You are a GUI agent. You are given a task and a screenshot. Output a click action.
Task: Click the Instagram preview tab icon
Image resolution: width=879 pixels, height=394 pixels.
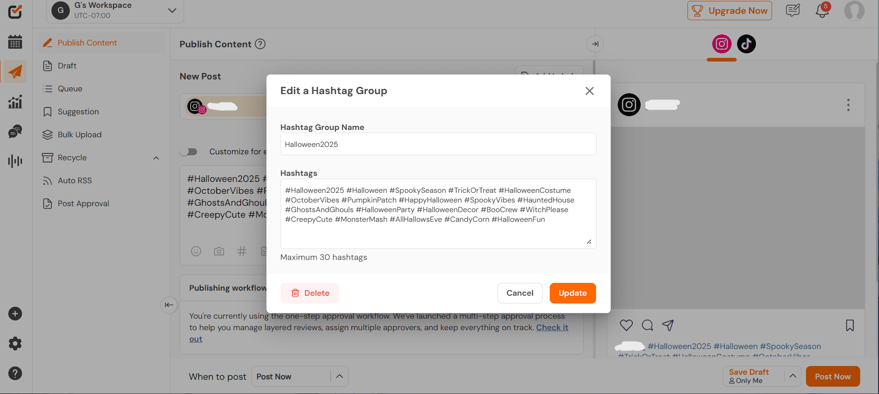pos(721,44)
